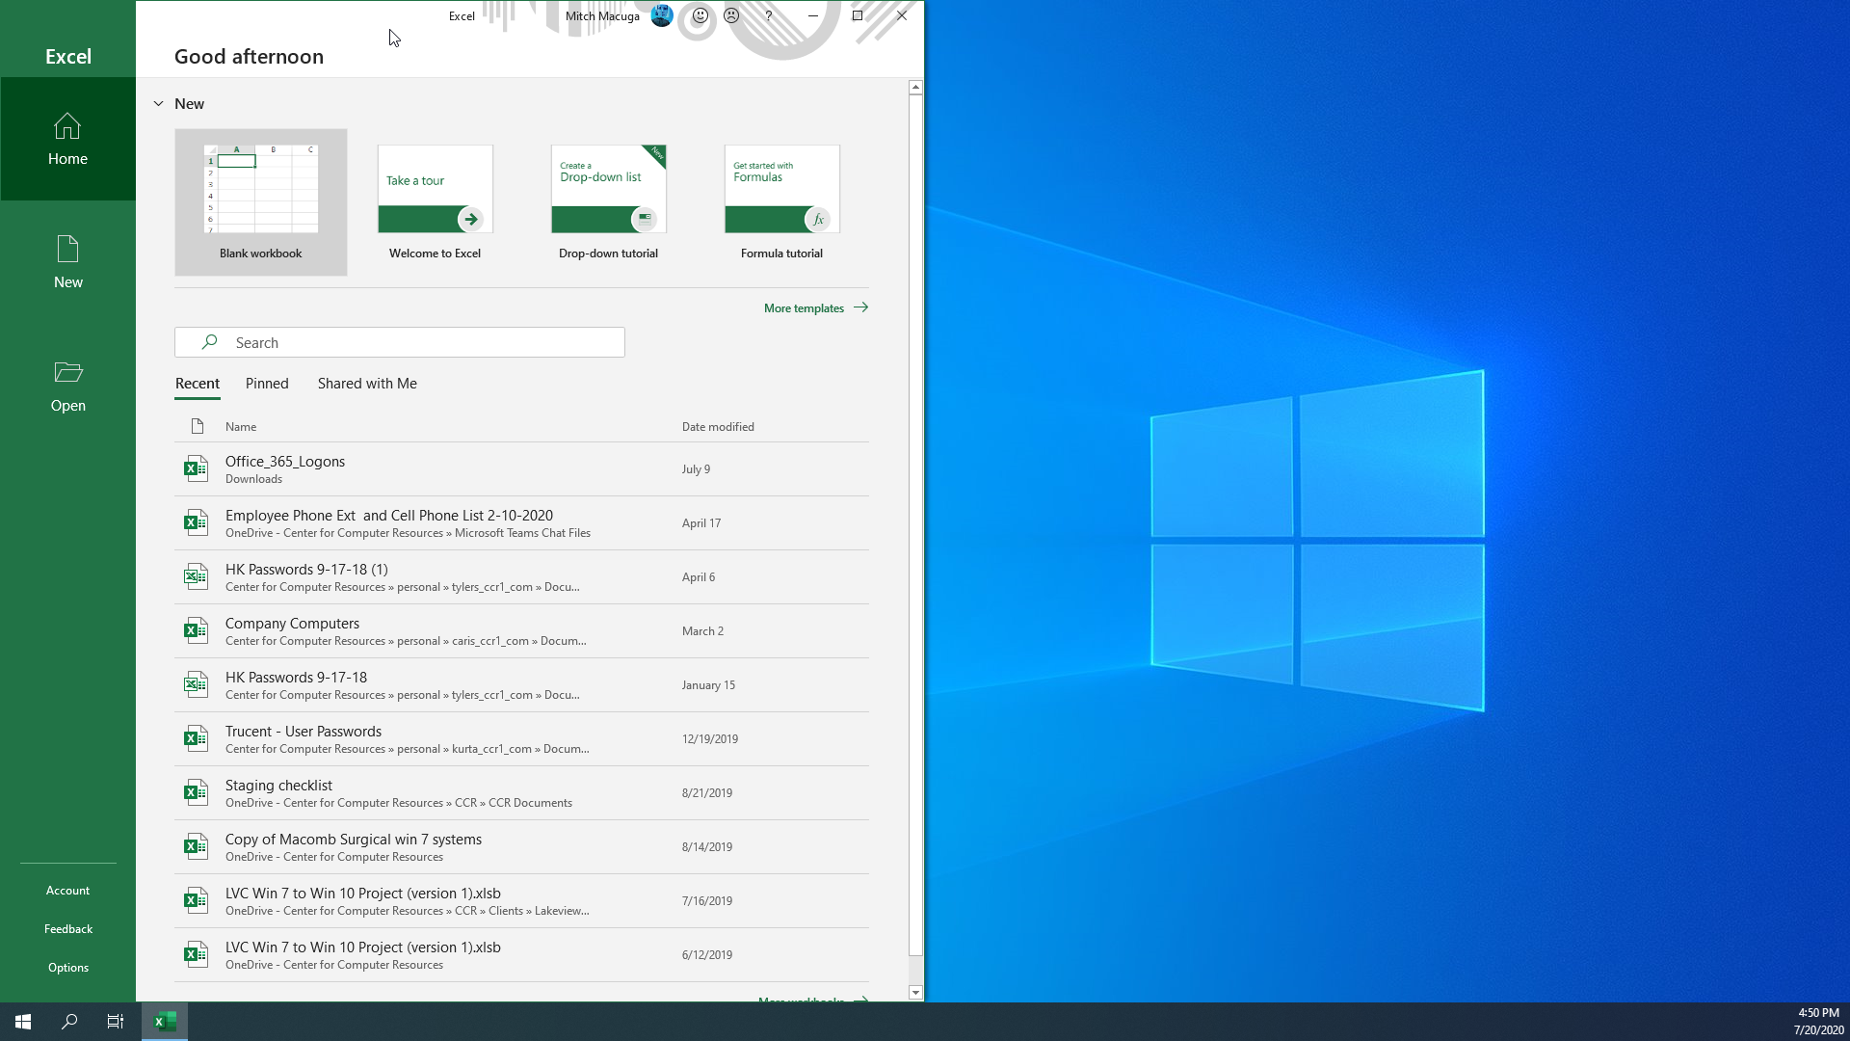Expand the New section chevron
The image size is (1850, 1041).
pos(159,103)
